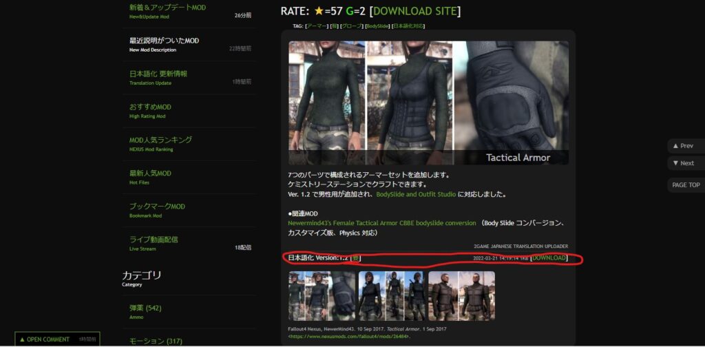Open the first gallery thumbnail with glove
This screenshot has height=347, width=705.
point(321,295)
